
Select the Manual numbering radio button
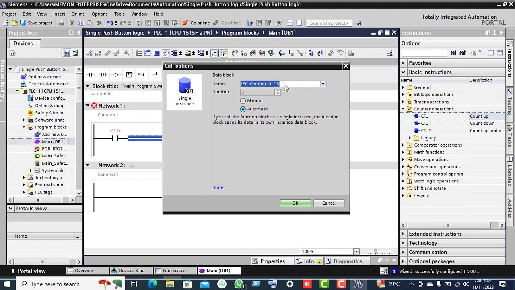click(x=243, y=101)
